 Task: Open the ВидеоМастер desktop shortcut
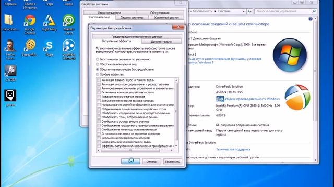[30, 48]
